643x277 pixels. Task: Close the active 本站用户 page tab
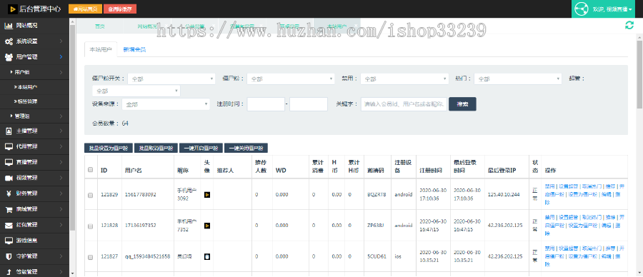tap(356, 26)
